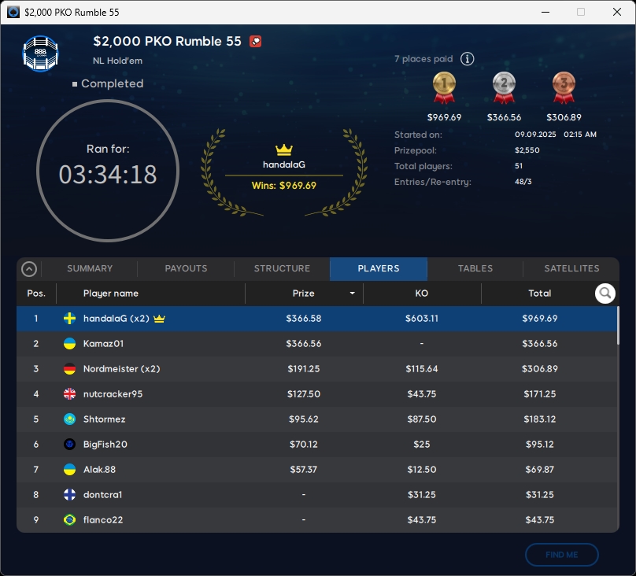
Task: Switch to the Payouts tab
Action: (186, 268)
